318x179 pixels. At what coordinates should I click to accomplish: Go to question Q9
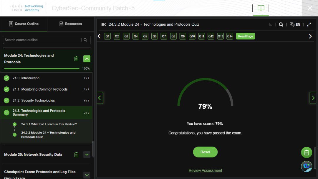[183, 36]
